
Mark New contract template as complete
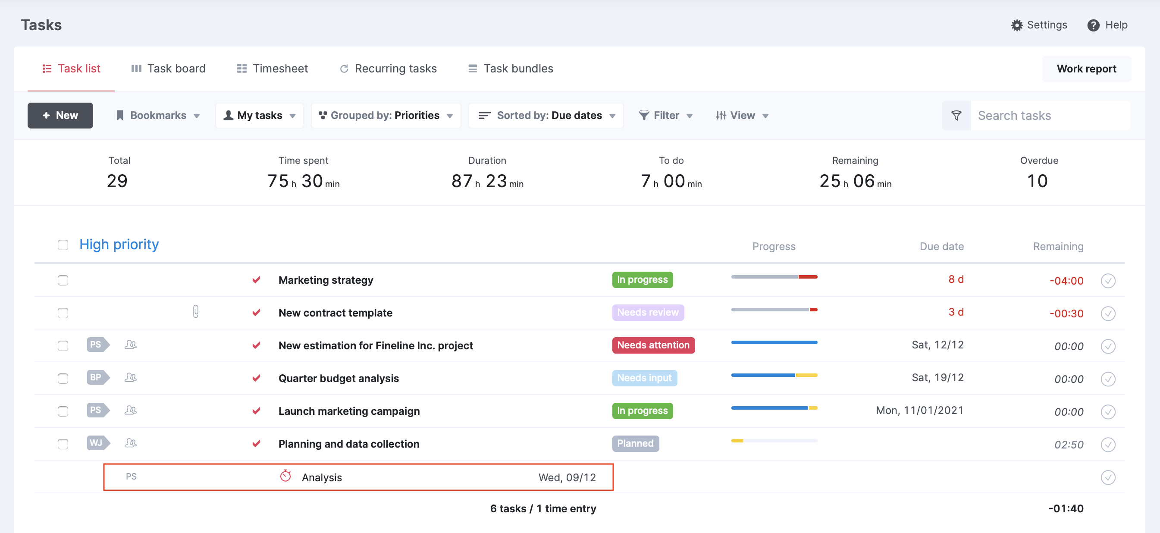coord(1108,314)
